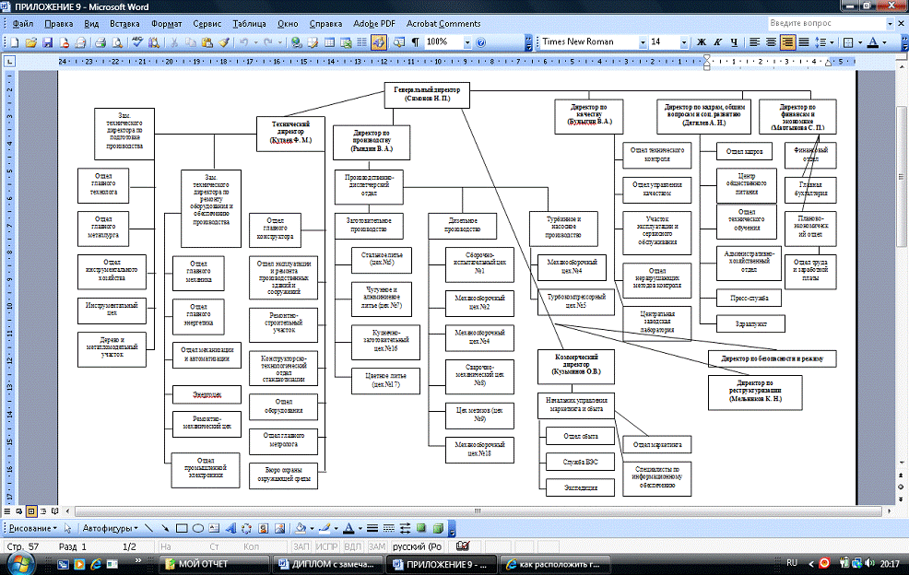Click the Insert Table icon

pos(329,42)
